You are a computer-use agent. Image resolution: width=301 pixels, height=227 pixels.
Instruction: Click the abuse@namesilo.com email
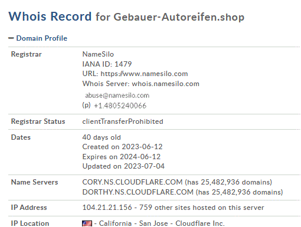[117, 96]
